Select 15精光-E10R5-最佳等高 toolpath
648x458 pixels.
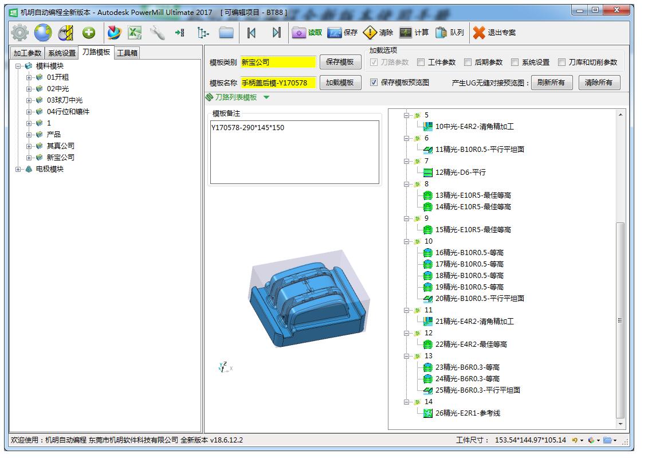tap(473, 230)
